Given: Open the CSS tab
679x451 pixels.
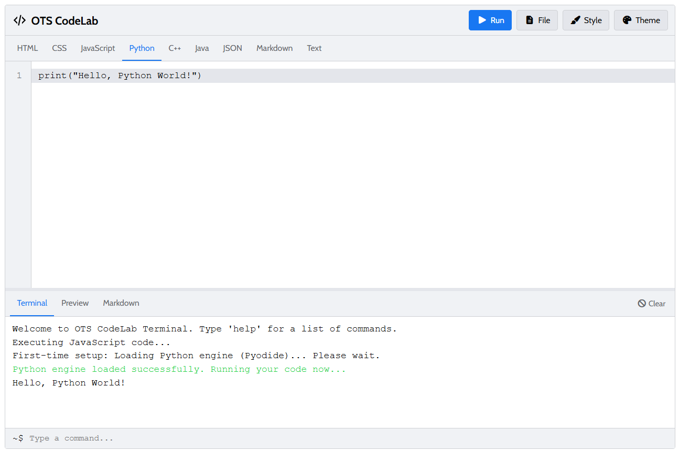Looking at the screenshot, I should click(x=59, y=48).
